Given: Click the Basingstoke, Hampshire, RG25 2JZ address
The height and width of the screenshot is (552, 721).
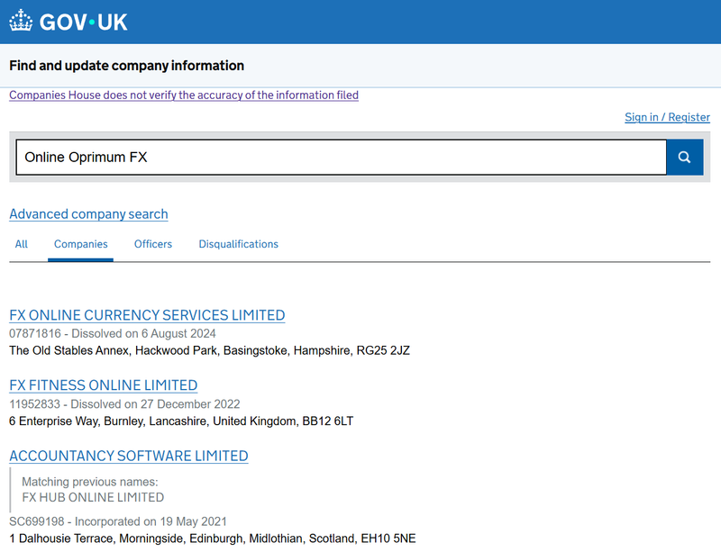Looking at the screenshot, I should tap(209, 350).
